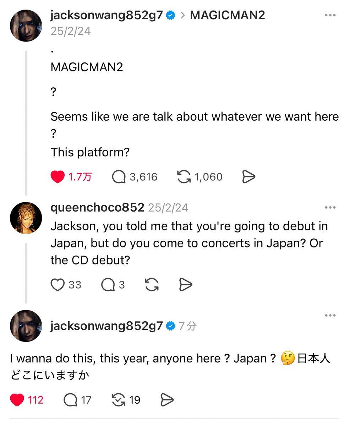Image resolution: width=349 pixels, height=426 pixels.
Task: Share queenchoco852's comment via send icon
Action: pos(185,285)
